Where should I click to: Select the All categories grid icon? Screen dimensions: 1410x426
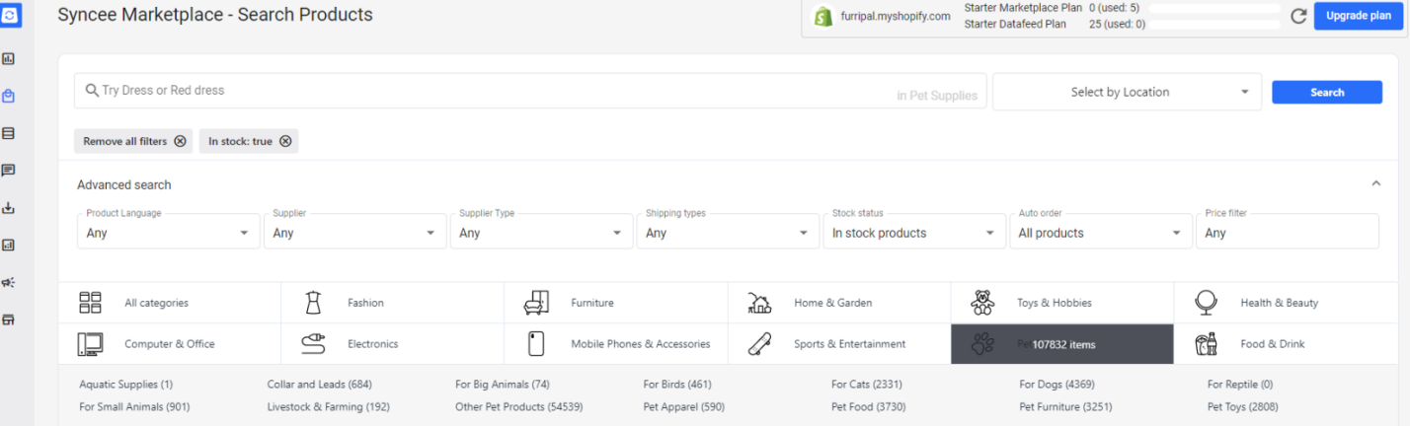point(91,303)
